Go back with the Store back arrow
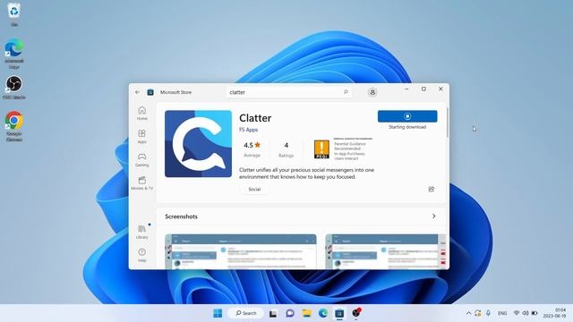Viewport: 573px width, 322px height. [x=137, y=92]
